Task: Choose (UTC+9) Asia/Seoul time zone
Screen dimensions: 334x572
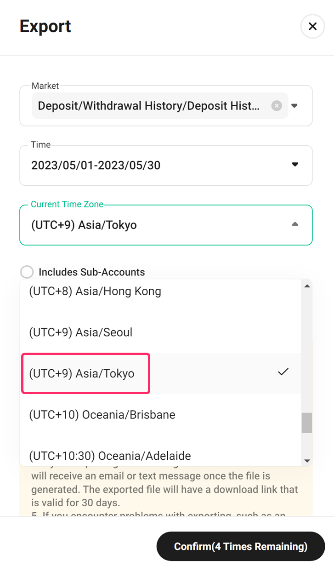Action: click(x=160, y=332)
